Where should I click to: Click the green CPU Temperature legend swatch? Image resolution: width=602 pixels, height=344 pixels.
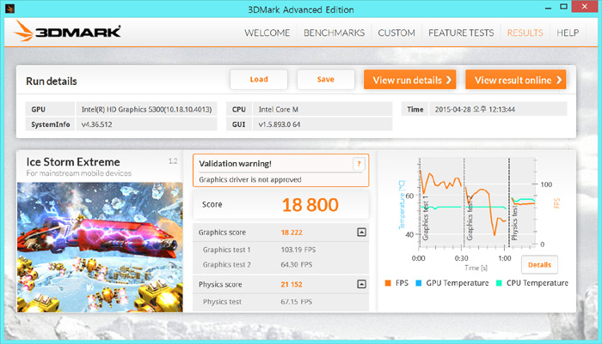click(499, 283)
